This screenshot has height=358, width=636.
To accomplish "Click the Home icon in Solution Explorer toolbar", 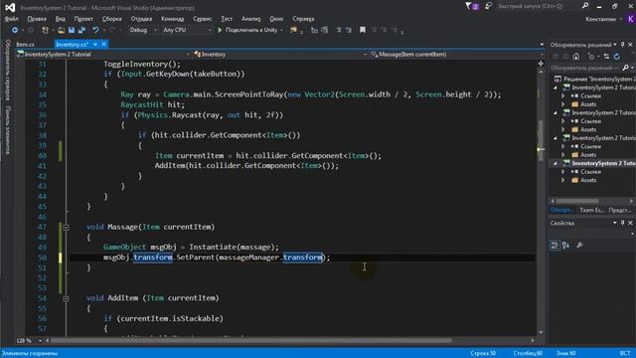I will coord(576,57).
